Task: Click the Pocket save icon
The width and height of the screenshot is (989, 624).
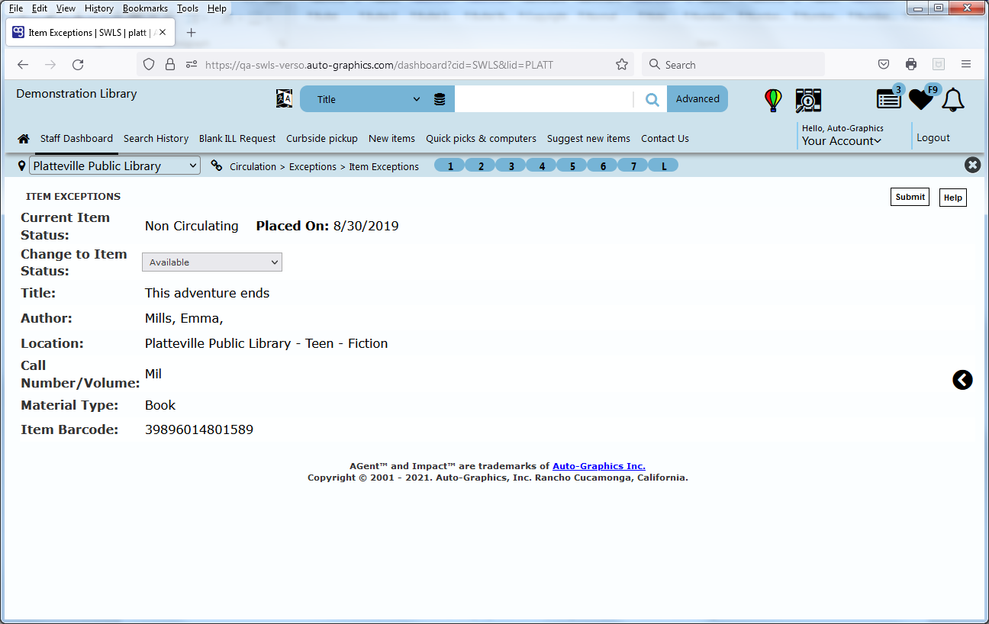Action: (884, 65)
